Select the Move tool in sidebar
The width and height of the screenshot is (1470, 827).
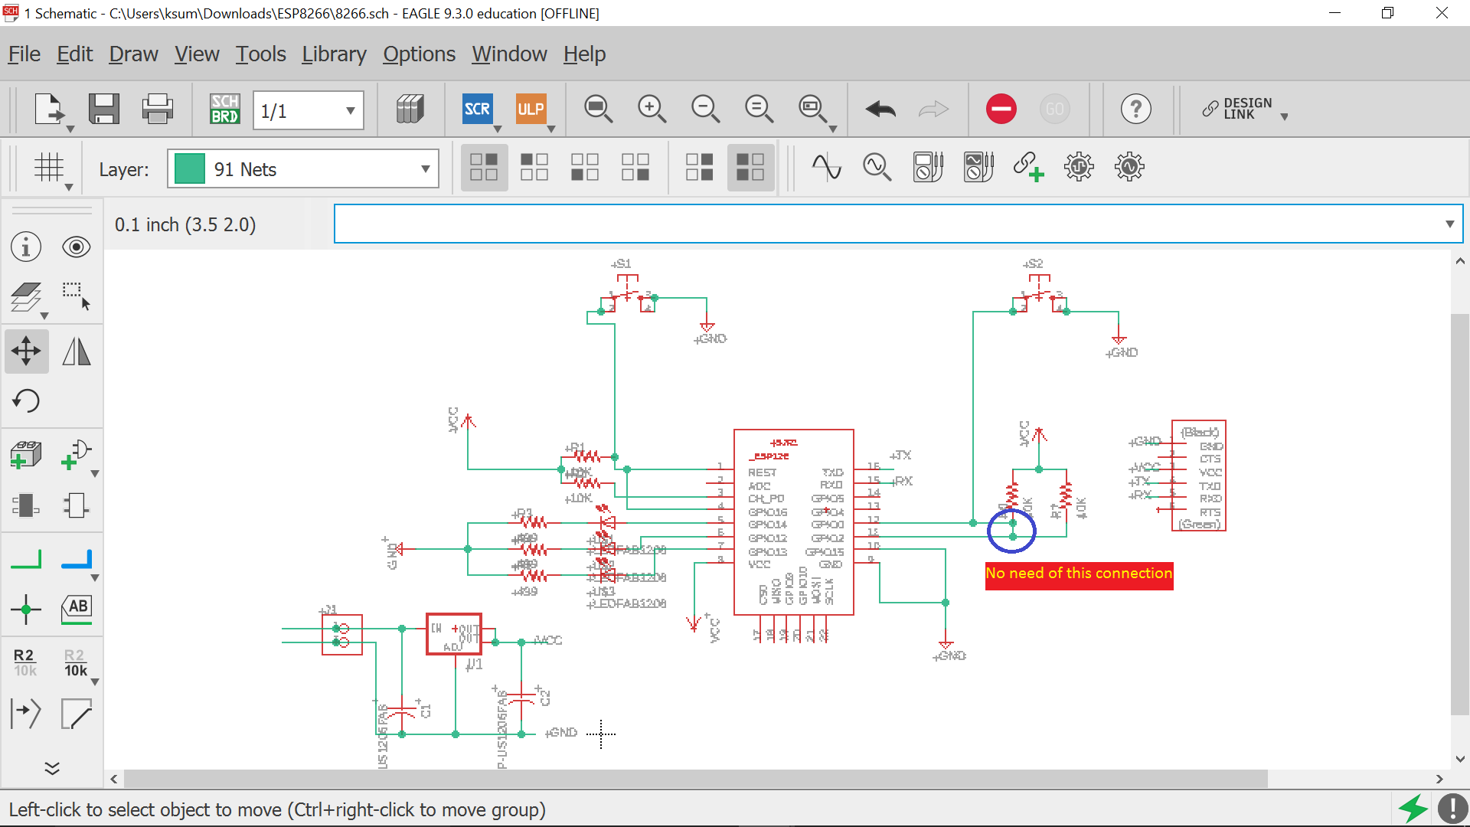26,351
